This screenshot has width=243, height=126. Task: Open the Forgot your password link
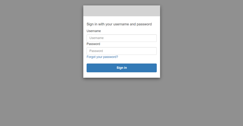coord(102,57)
